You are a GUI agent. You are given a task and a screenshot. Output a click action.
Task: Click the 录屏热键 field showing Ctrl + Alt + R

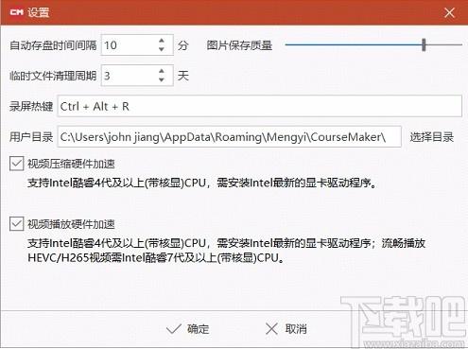[x=260, y=106]
